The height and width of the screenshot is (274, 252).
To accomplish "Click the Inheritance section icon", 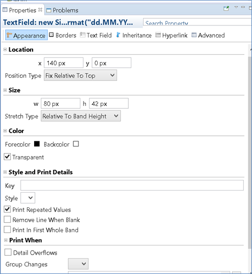I will 118,35.
